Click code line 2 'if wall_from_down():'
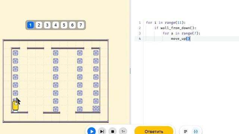 (x=175, y=28)
